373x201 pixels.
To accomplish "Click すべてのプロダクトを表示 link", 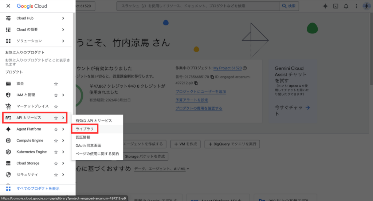I will (x=38, y=188).
